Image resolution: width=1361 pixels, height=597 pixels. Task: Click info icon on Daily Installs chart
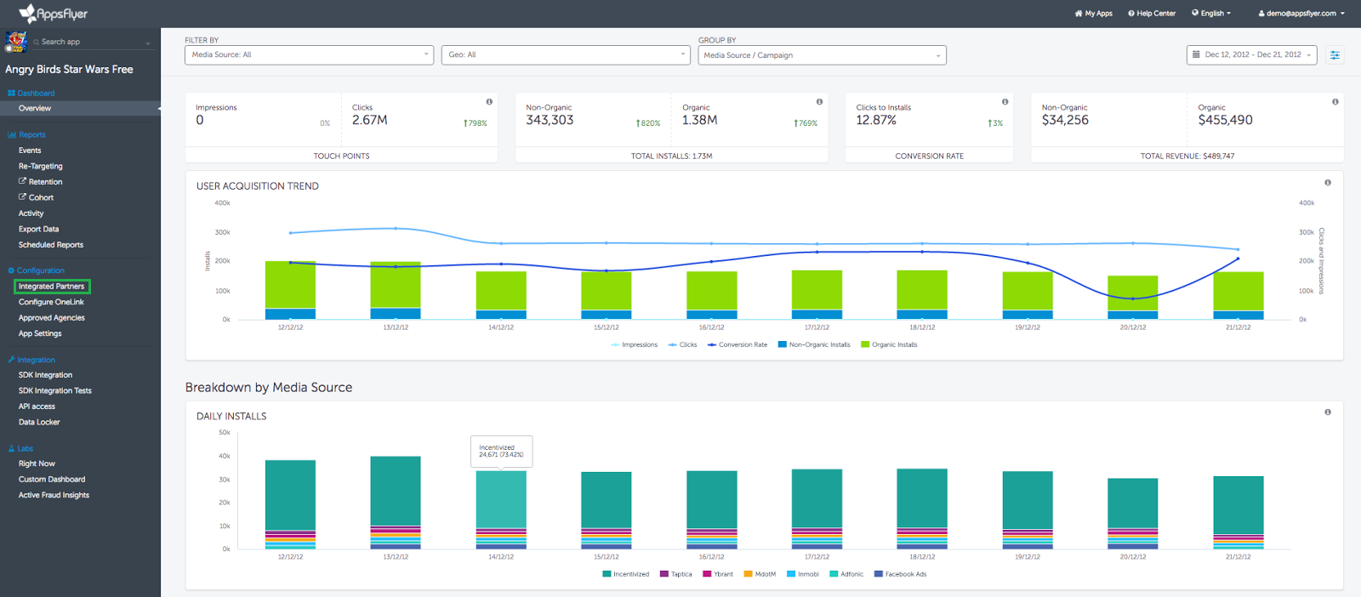click(x=1328, y=412)
